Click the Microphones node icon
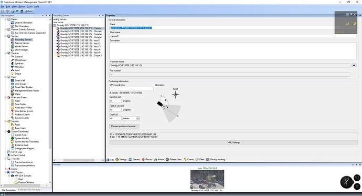 click(13, 60)
